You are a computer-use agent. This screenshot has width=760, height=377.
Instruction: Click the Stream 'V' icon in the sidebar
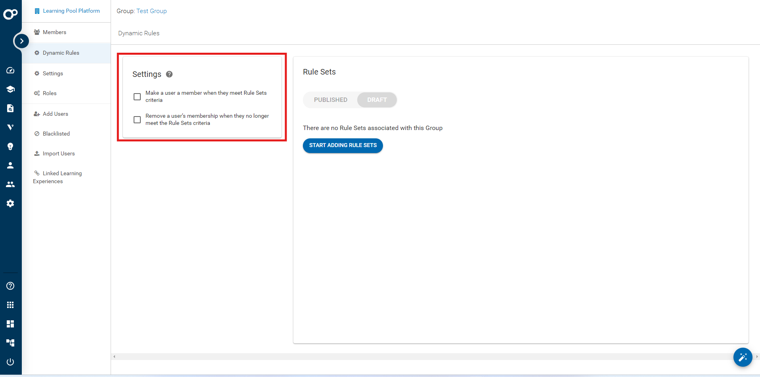pyautogui.click(x=10, y=127)
